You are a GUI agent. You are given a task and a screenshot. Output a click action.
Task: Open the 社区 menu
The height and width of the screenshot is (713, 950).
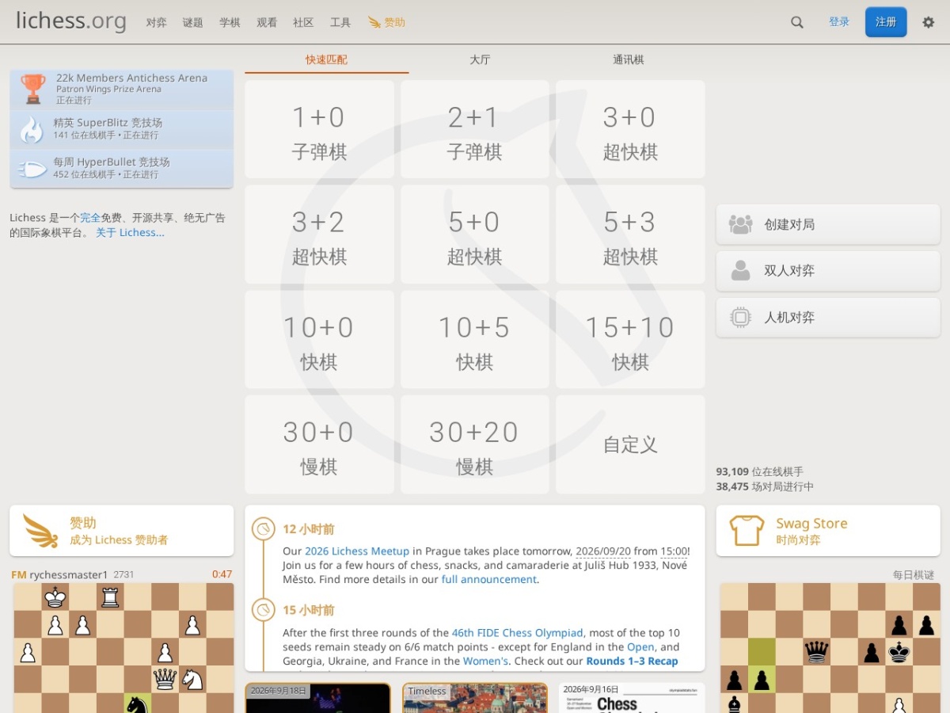[303, 23]
